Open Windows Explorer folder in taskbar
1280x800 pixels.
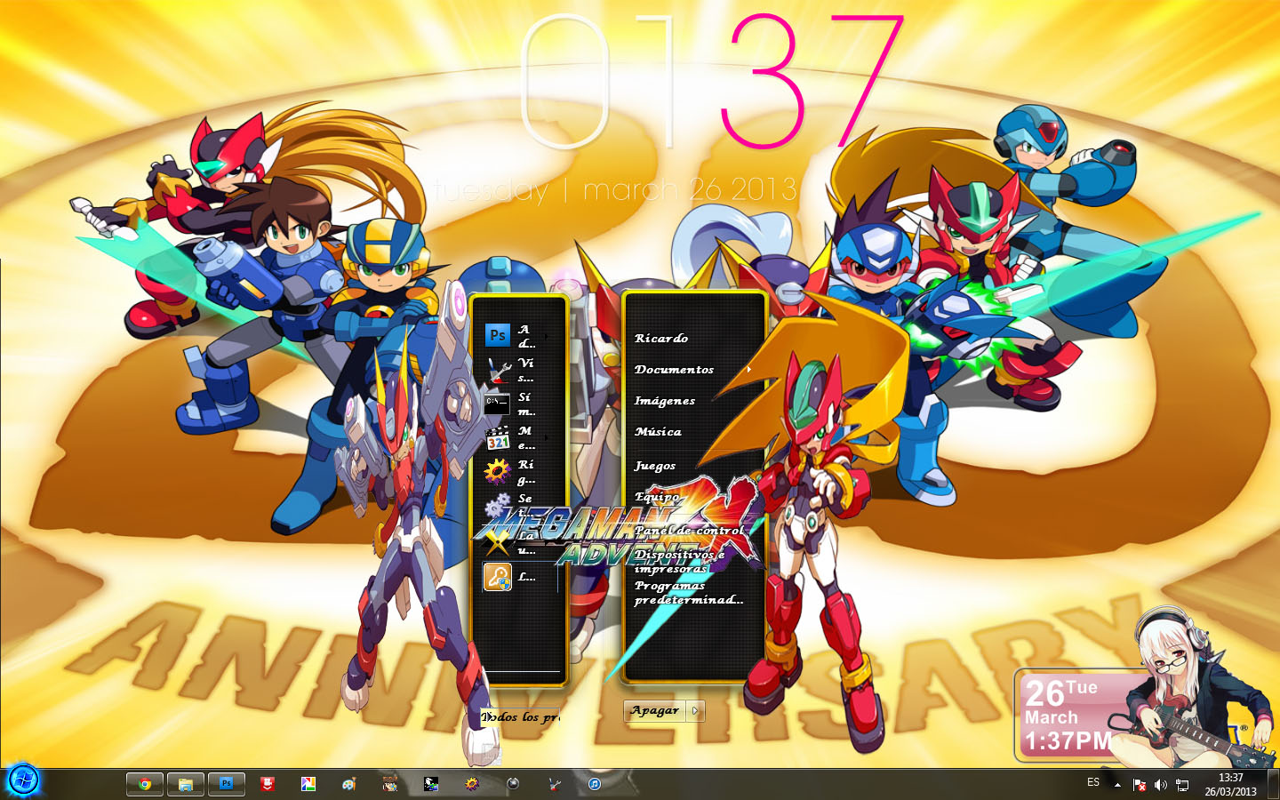[185, 784]
